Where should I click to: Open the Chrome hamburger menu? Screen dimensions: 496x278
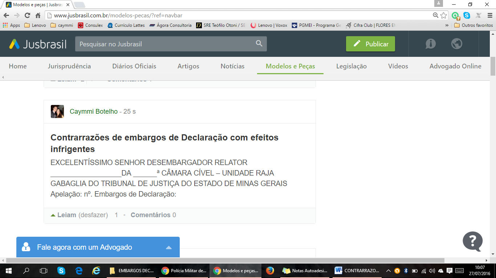(x=489, y=16)
